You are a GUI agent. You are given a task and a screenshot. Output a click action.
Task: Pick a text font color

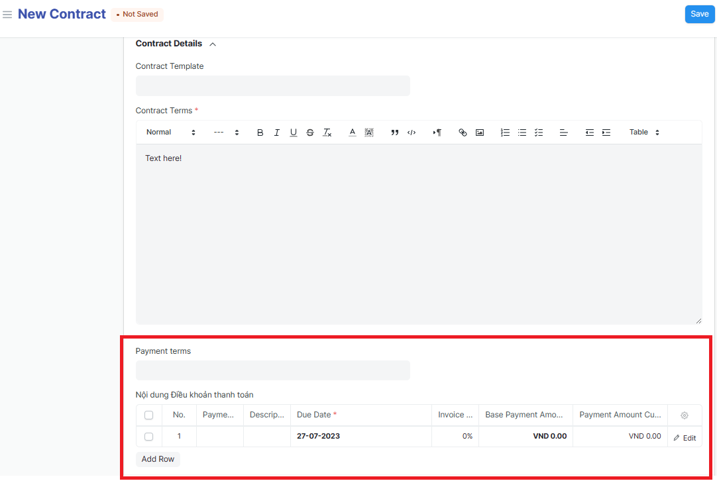[x=353, y=133]
